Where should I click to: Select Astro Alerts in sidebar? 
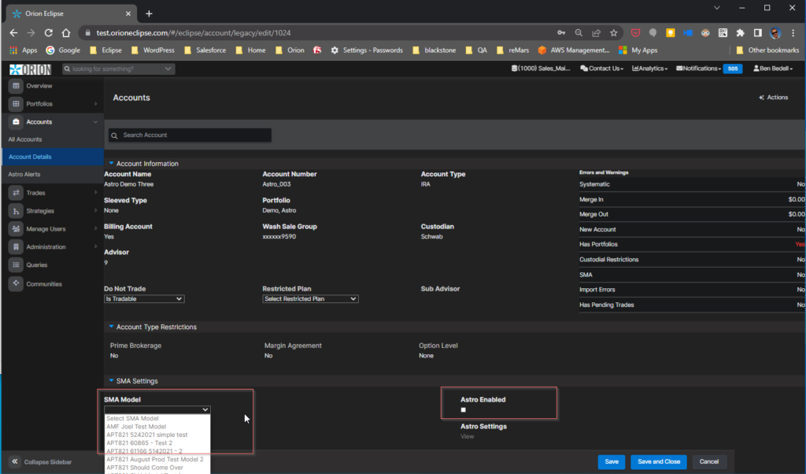24,174
